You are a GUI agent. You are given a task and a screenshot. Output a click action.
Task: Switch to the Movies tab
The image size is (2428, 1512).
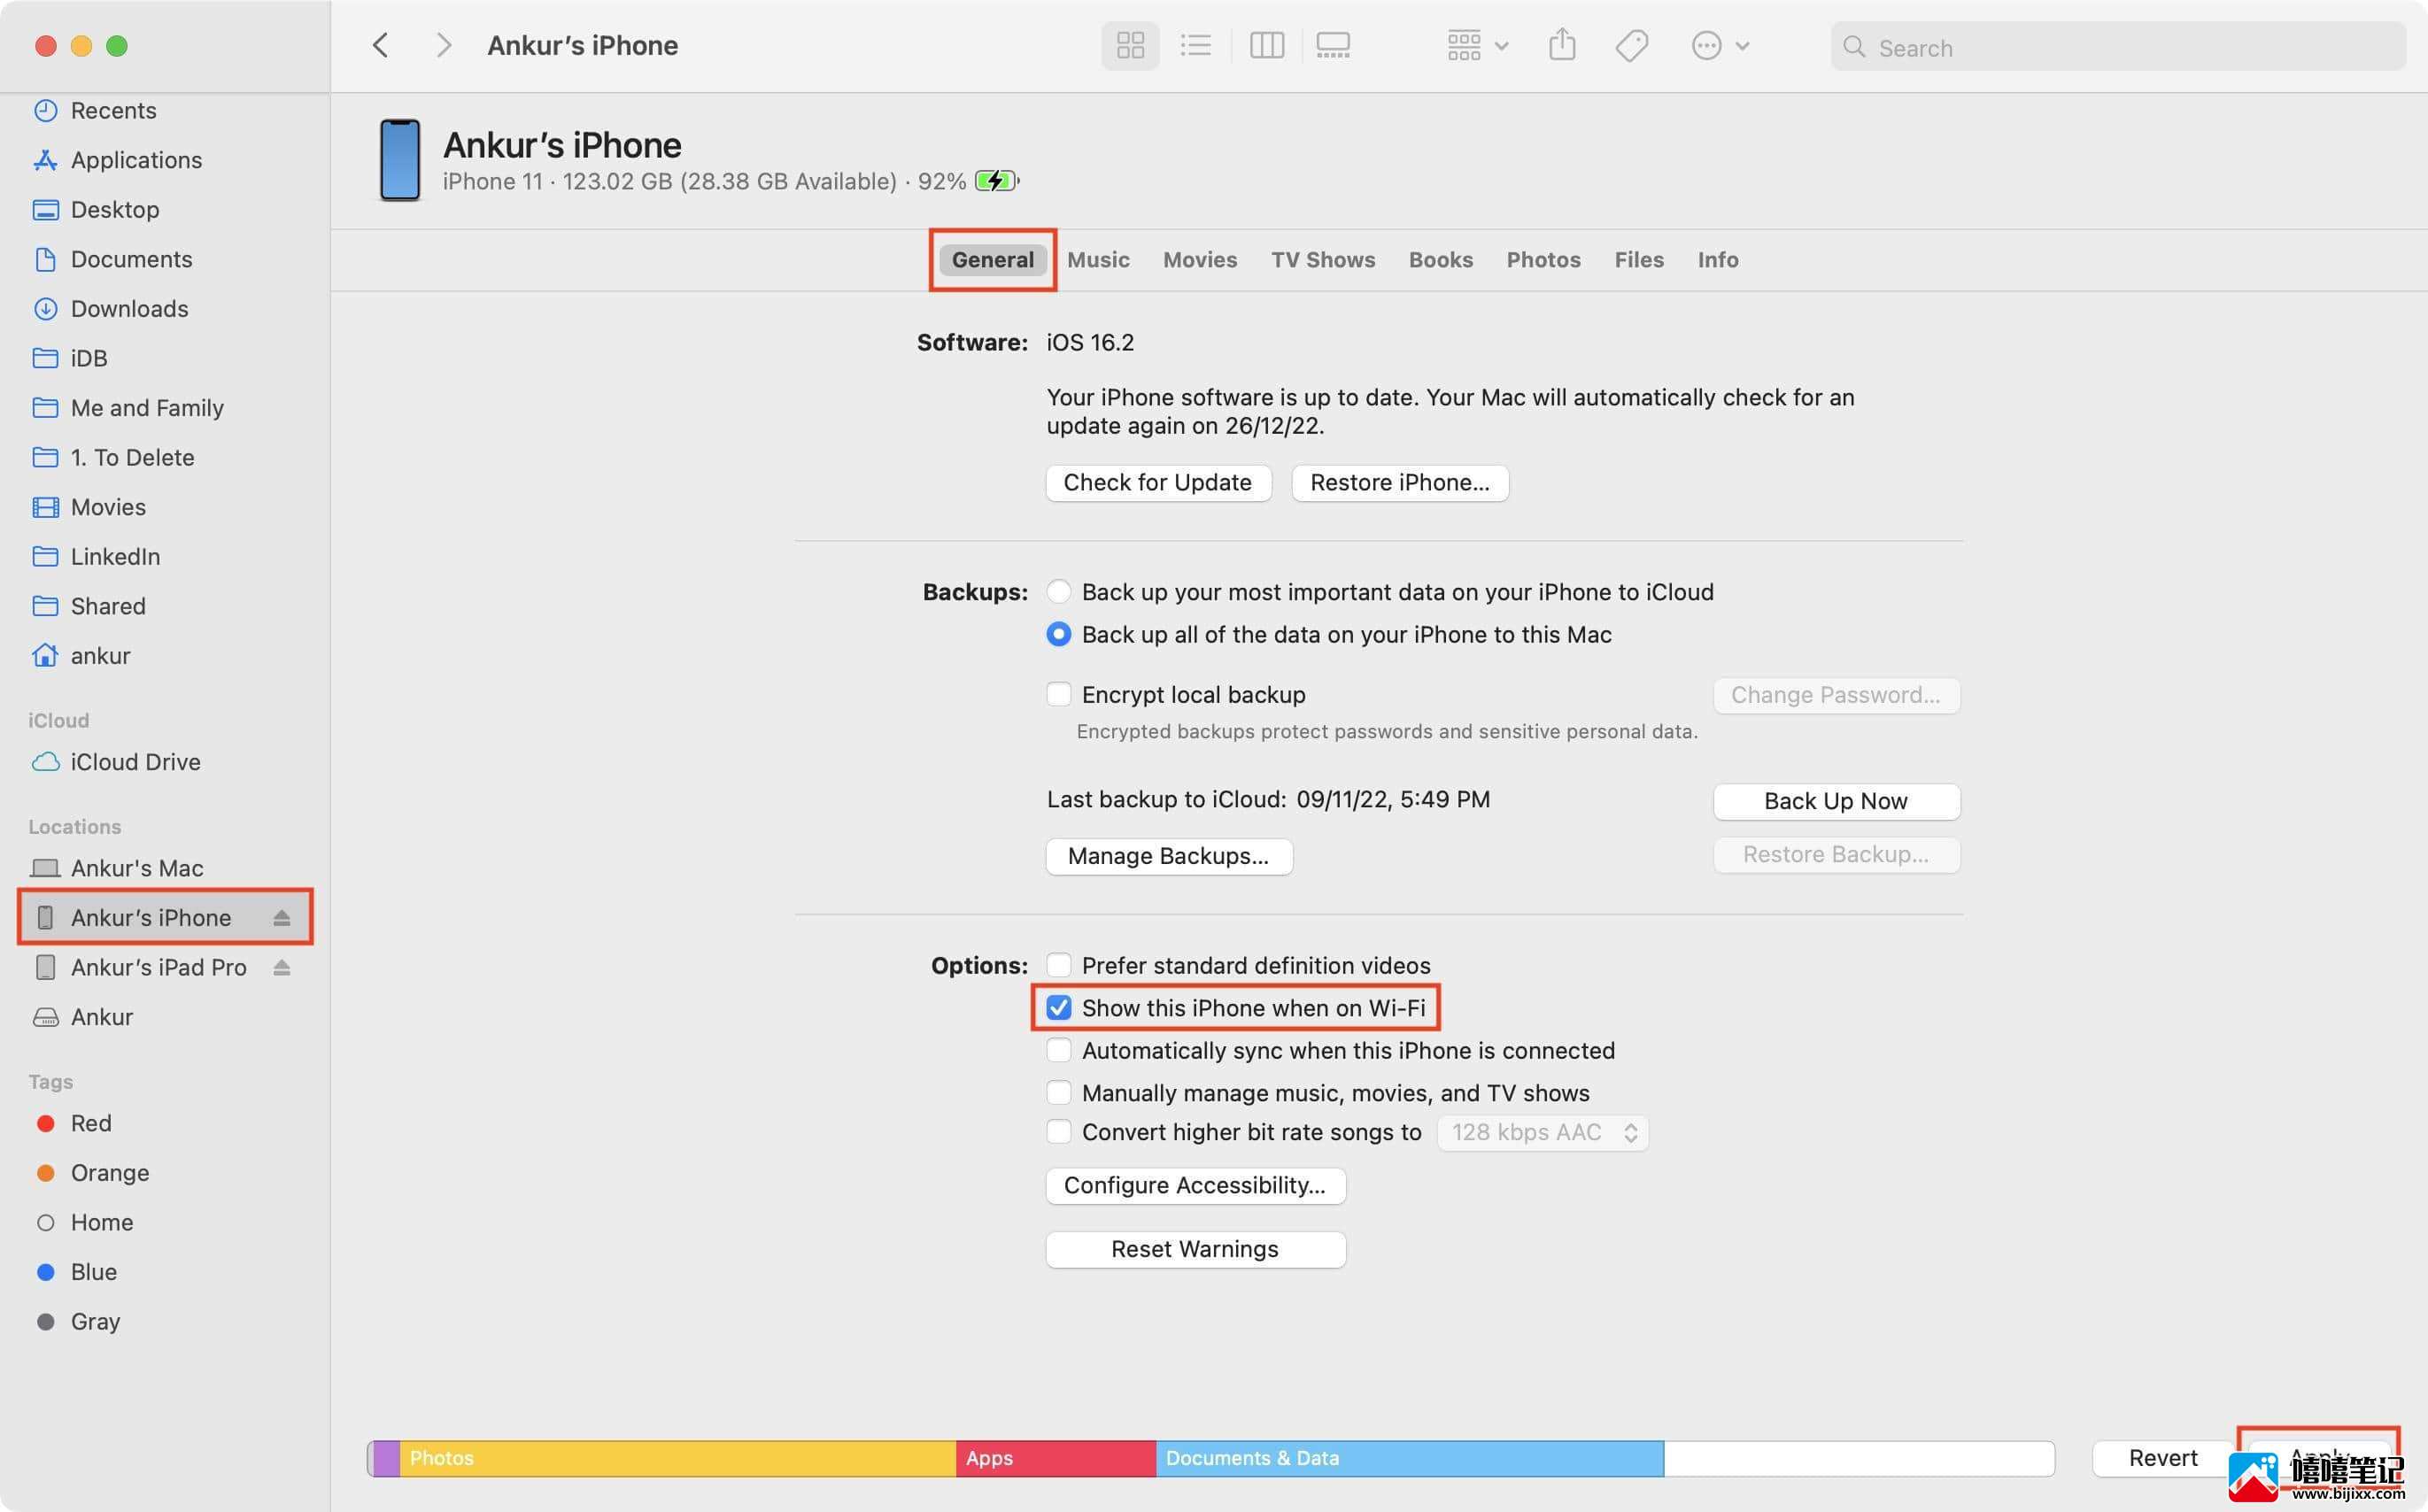[x=1199, y=260]
